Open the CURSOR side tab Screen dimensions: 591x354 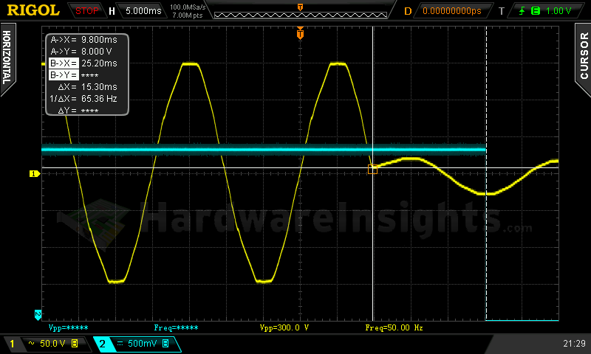point(584,56)
